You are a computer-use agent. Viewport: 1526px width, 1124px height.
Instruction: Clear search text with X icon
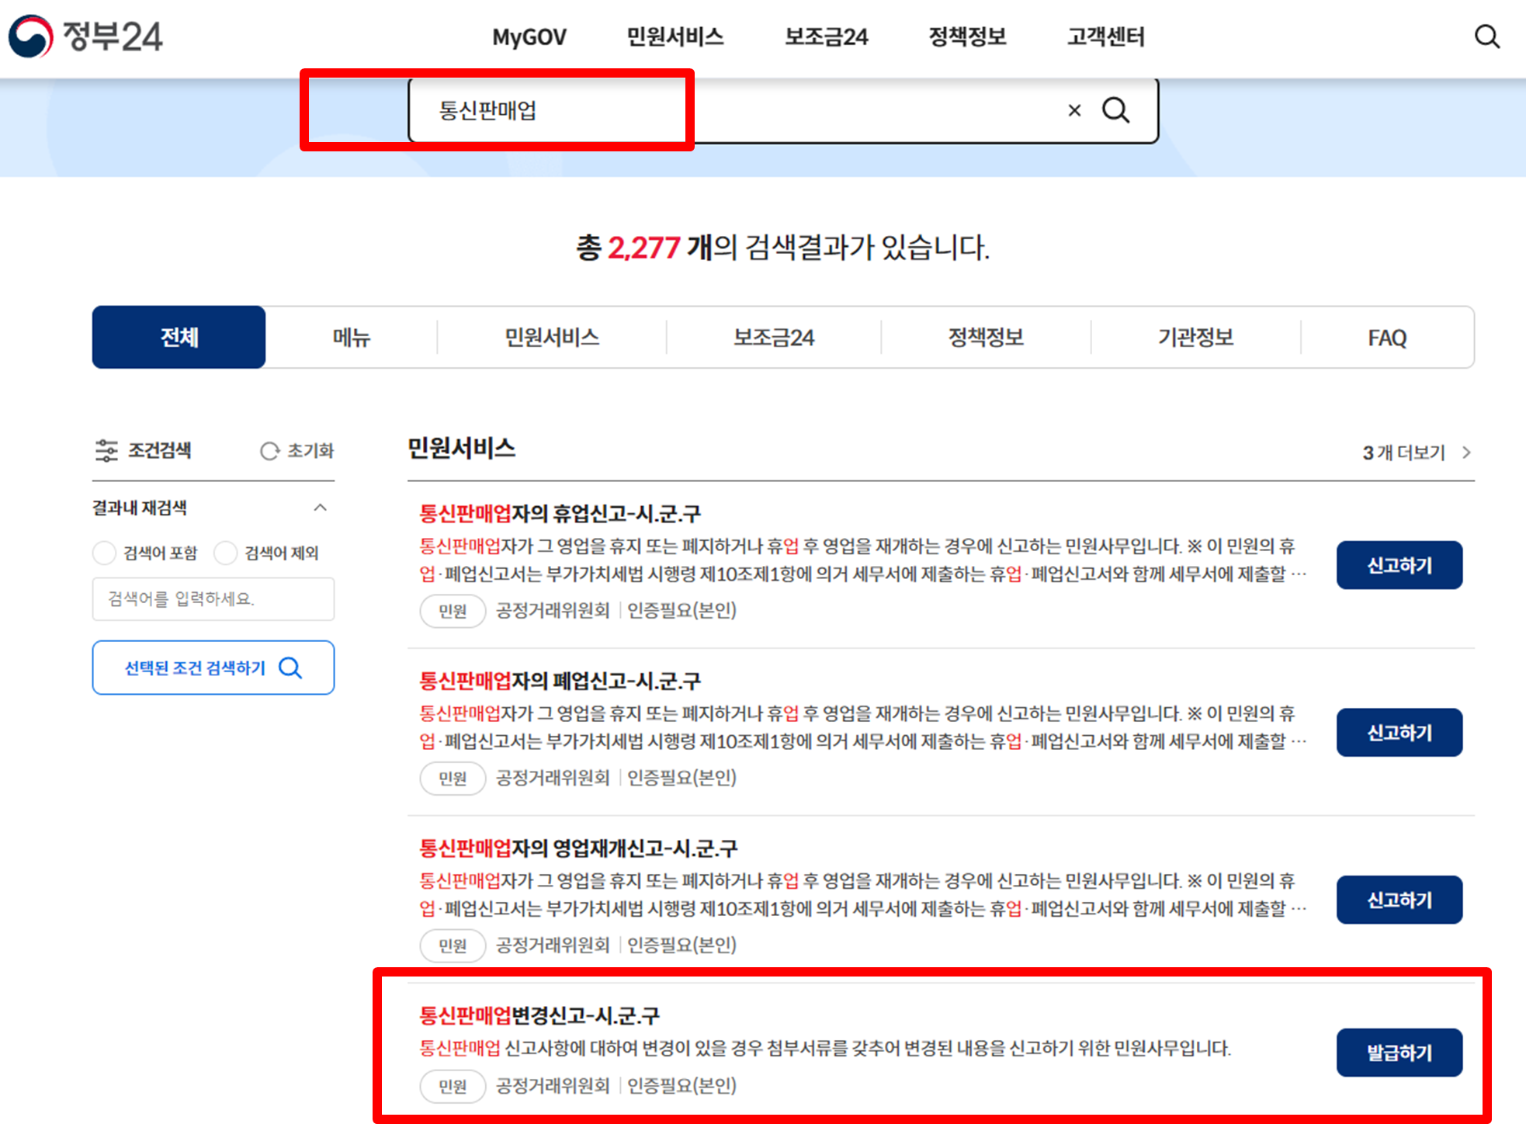(x=1074, y=110)
